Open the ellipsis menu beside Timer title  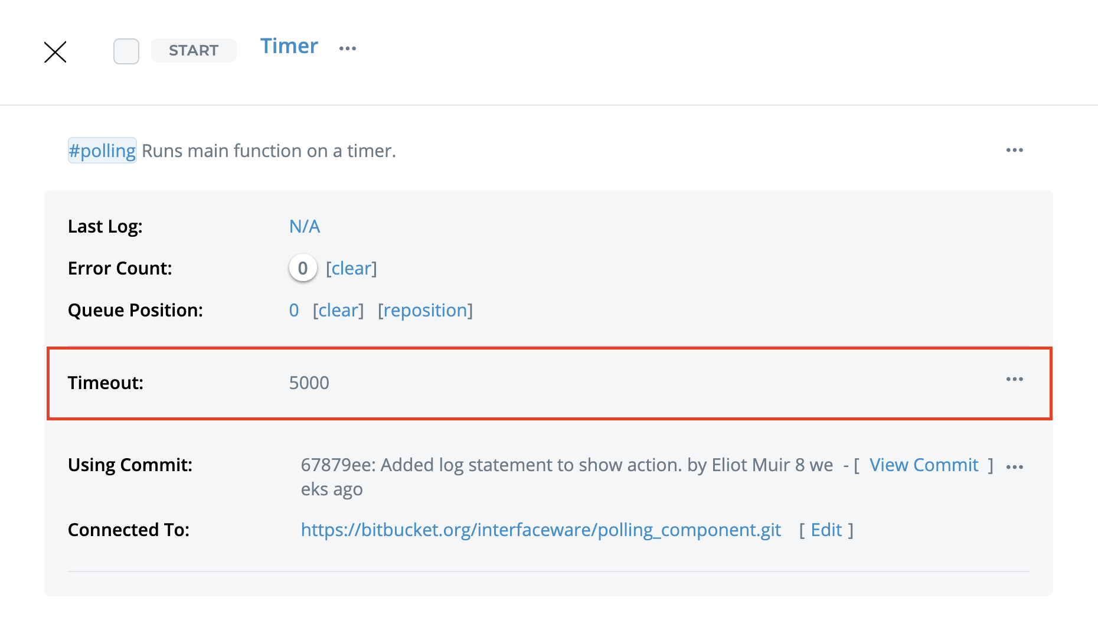(x=348, y=48)
